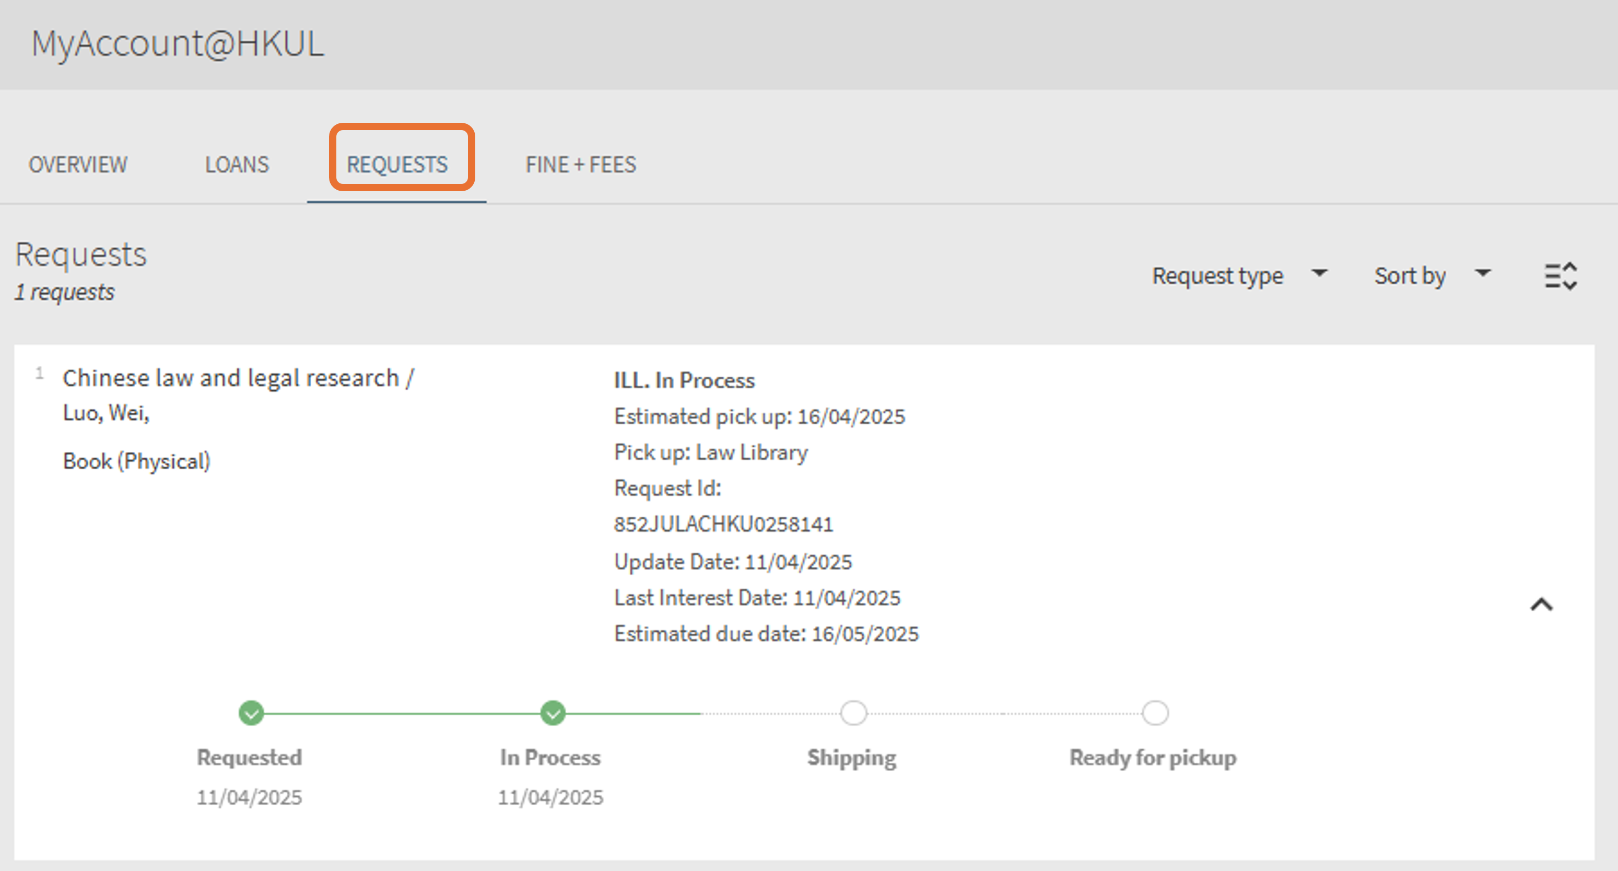Open the Request type dropdown
1618x871 pixels.
point(1217,276)
